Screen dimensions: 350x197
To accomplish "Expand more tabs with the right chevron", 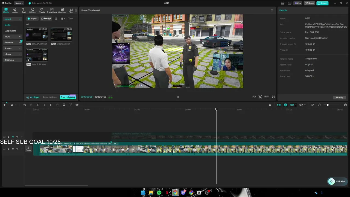I will coord(76,10).
